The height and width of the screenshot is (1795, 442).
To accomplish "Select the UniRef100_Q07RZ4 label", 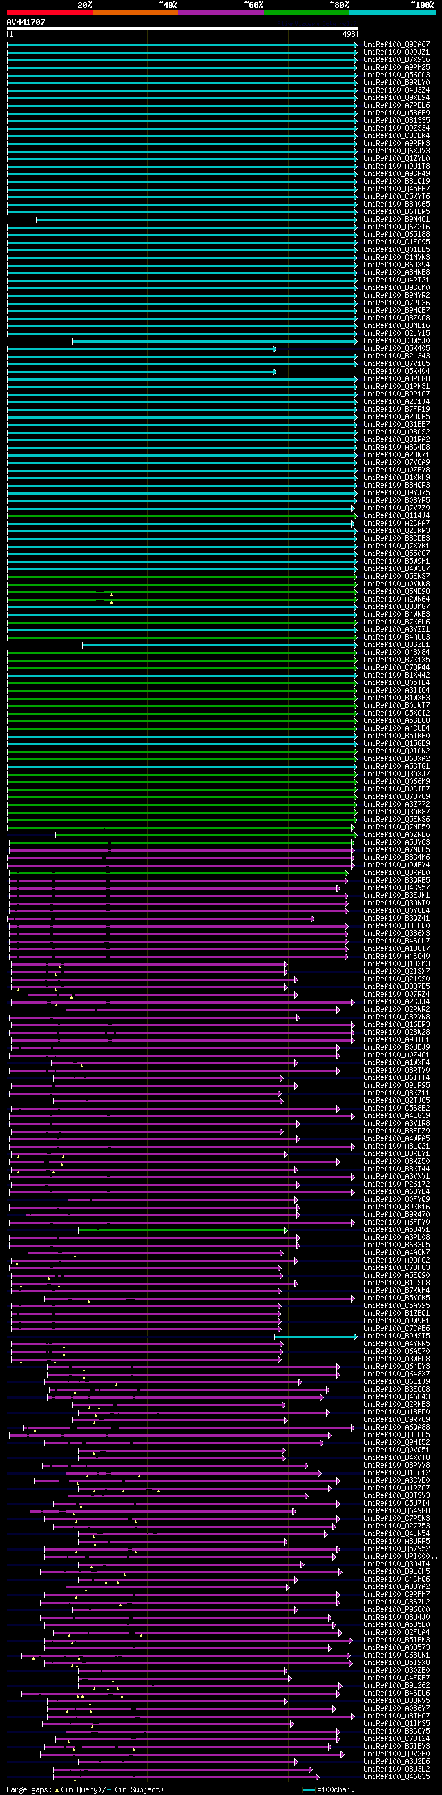I will click(x=396, y=995).
